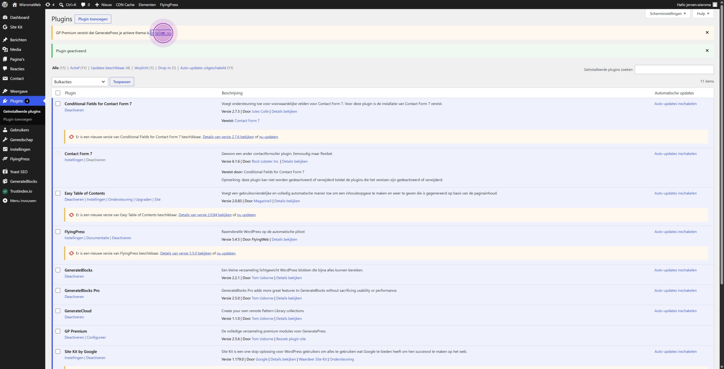
Task: Click the user avatar in admin bar
Action: pos(715,5)
